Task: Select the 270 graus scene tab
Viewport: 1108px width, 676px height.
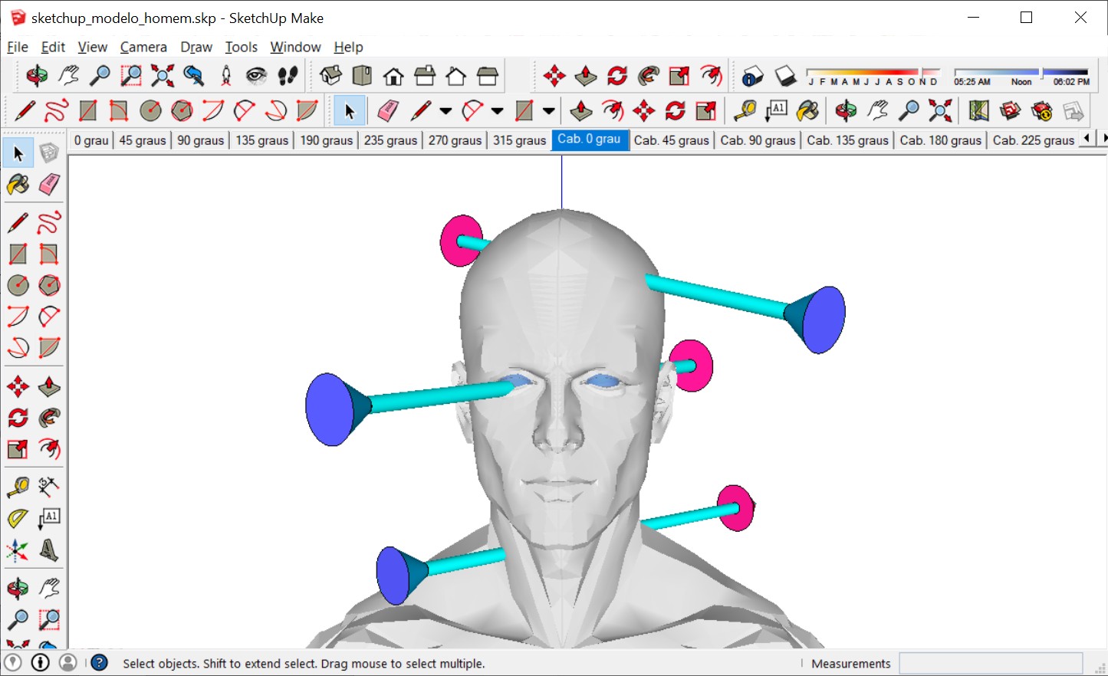Action: pyautogui.click(x=455, y=140)
